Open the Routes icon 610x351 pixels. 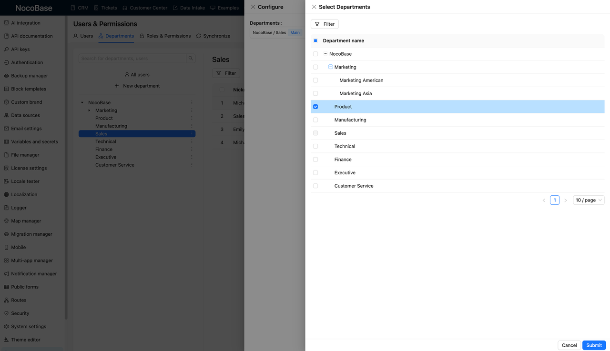[x=6, y=300]
